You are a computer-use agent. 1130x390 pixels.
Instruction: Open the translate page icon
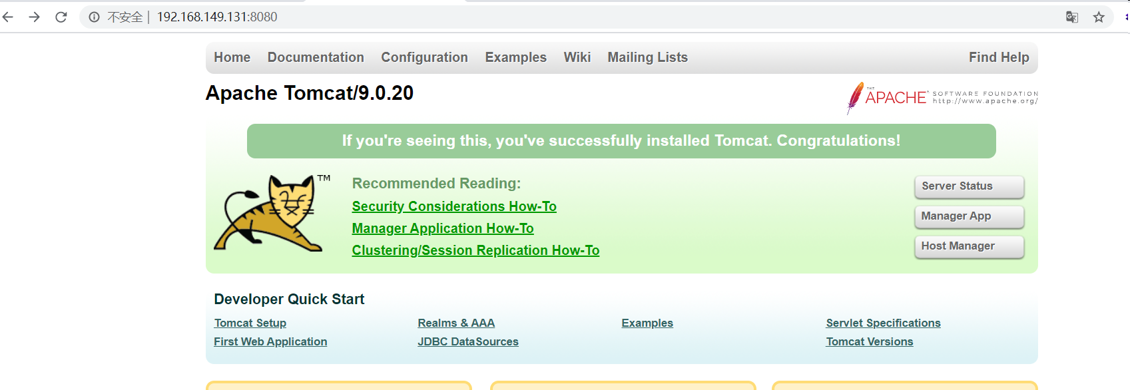pyautogui.click(x=1072, y=17)
